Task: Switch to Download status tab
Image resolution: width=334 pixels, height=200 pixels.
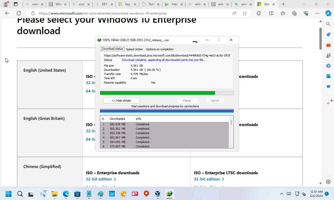Action: (112, 49)
